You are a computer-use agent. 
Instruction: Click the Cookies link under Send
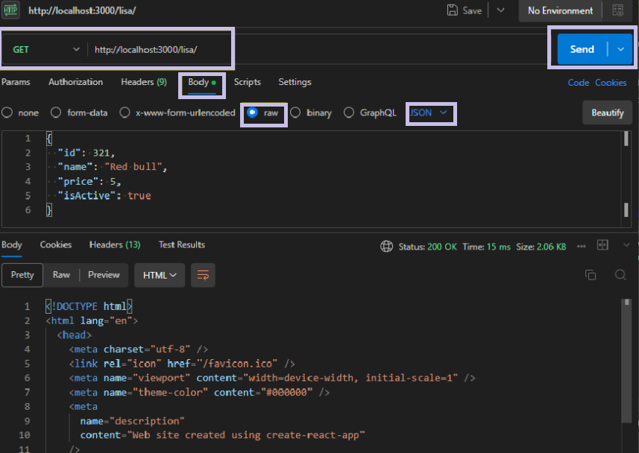[611, 83]
